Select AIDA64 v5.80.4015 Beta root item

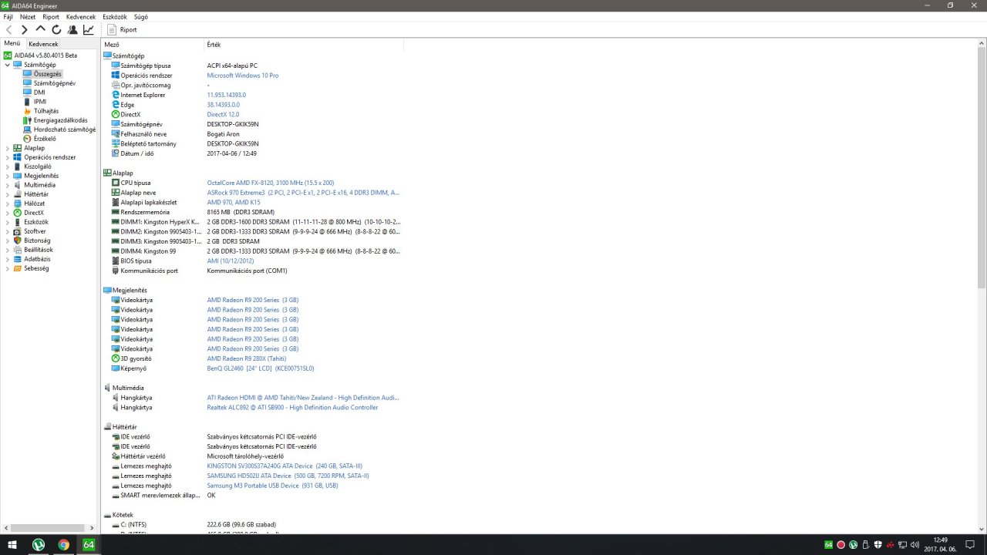tap(40, 55)
